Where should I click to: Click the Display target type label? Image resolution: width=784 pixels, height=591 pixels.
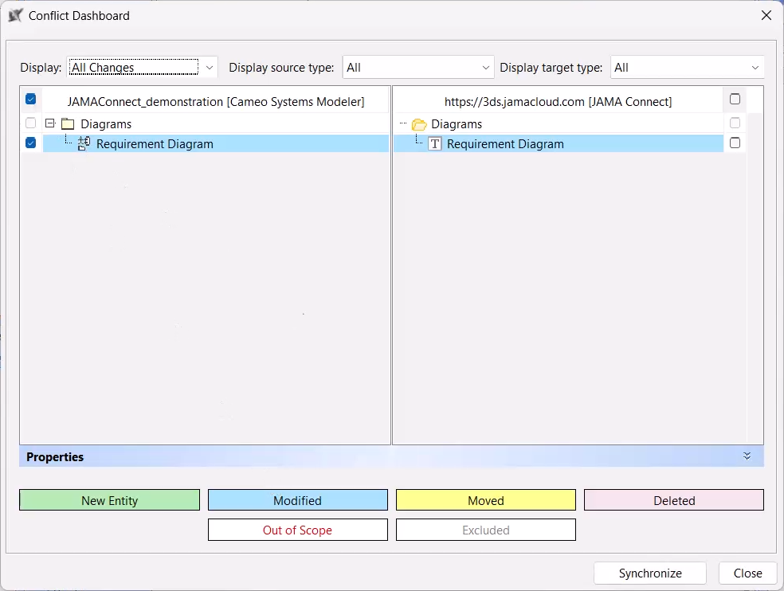pyautogui.click(x=551, y=68)
